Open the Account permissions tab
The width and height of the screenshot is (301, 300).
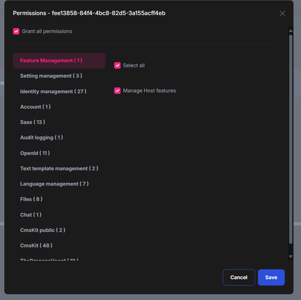(35, 107)
